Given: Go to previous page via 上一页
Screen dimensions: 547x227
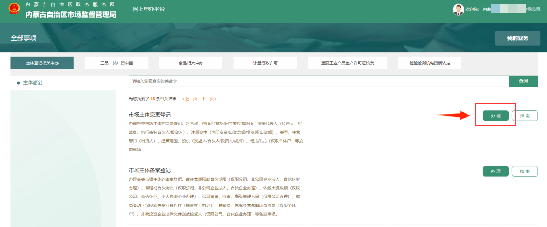Looking at the screenshot, I should (x=189, y=99).
